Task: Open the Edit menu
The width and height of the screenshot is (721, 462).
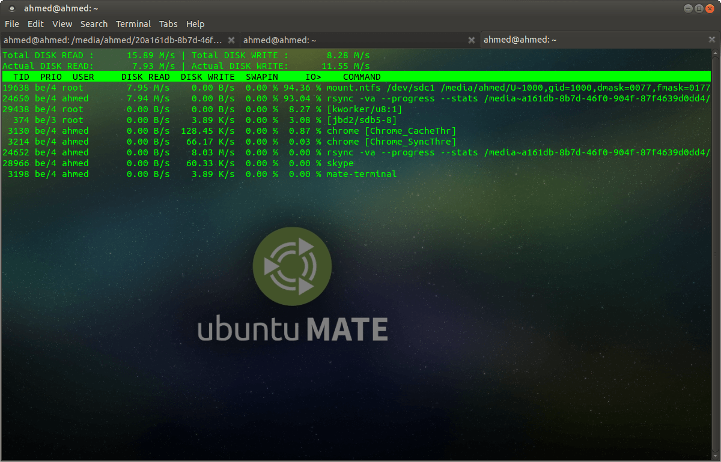Action: pyautogui.click(x=35, y=24)
